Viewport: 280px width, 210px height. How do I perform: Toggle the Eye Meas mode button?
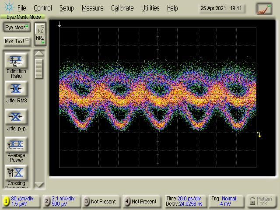17,28
